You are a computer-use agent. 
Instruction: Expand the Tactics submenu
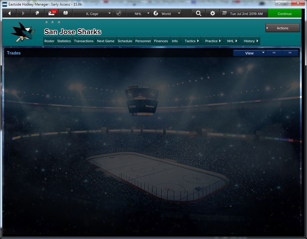pyautogui.click(x=191, y=41)
